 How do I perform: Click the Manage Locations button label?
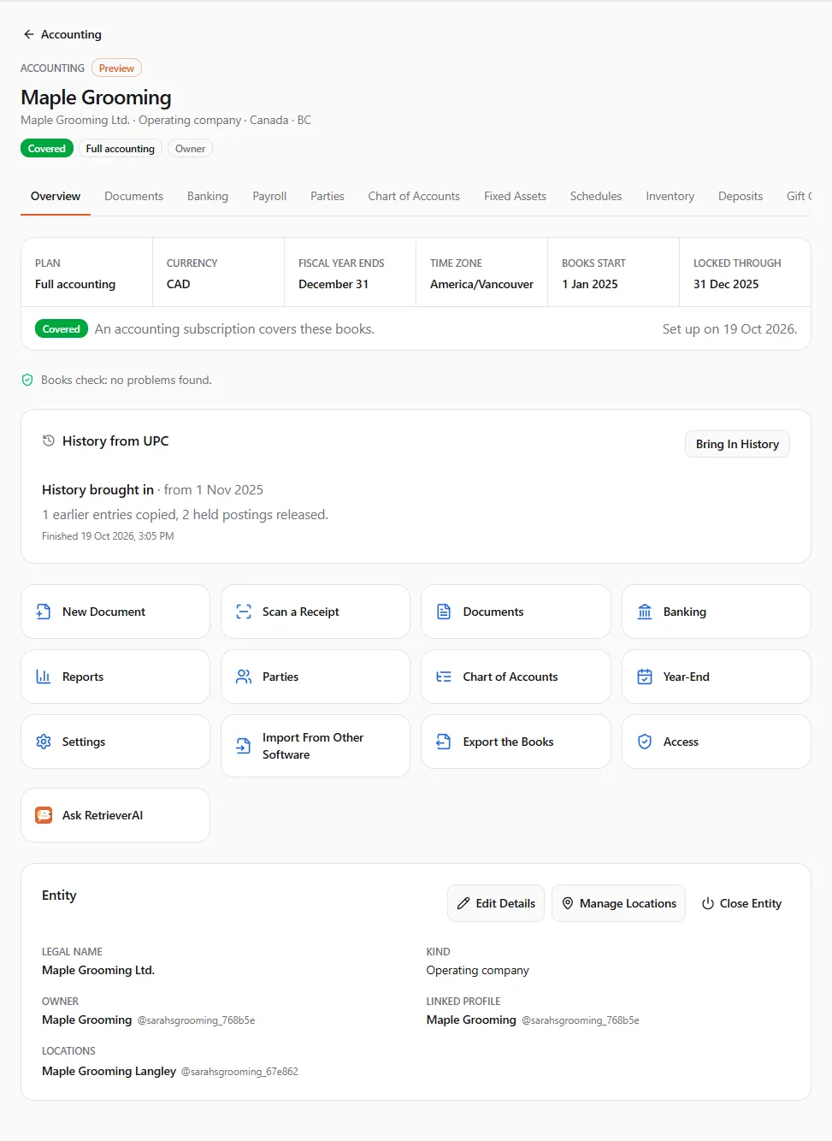coord(628,903)
